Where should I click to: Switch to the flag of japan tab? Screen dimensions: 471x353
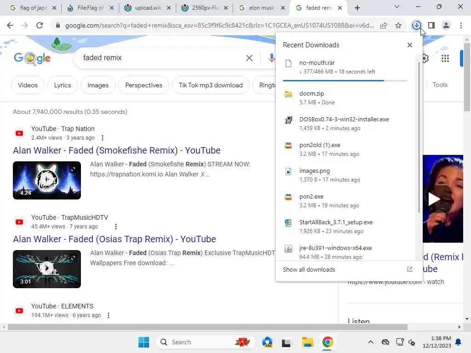(x=33, y=8)
